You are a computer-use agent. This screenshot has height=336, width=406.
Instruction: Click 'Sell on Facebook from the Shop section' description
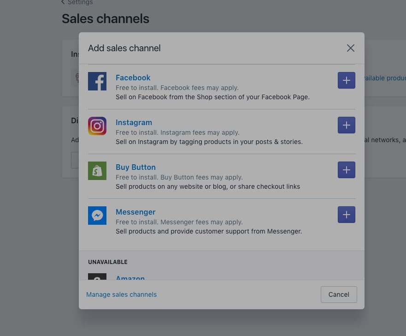coord(212,97)
